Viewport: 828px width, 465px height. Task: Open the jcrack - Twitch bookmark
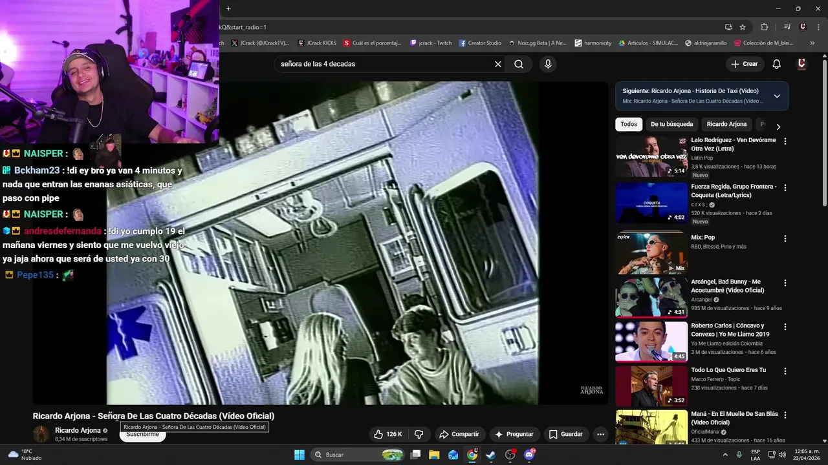[431, 43]
